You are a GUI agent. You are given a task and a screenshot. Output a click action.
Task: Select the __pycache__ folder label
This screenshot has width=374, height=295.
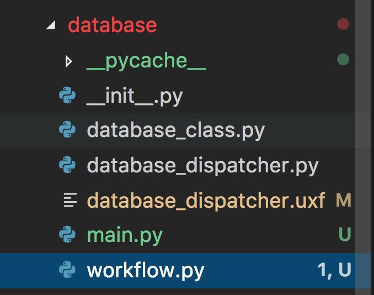(146, 61)
